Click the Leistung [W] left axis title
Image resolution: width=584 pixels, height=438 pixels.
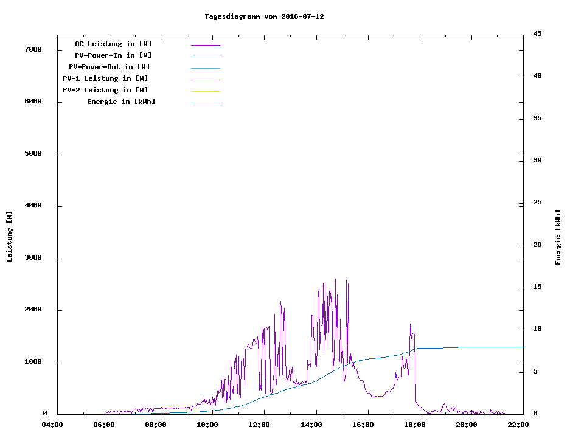click(x=9, y=237)
